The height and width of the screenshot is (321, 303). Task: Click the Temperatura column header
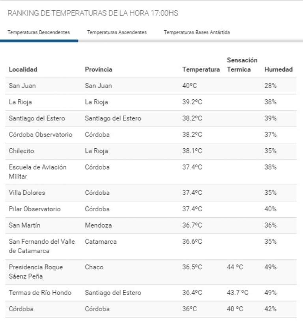coord(201,69)
